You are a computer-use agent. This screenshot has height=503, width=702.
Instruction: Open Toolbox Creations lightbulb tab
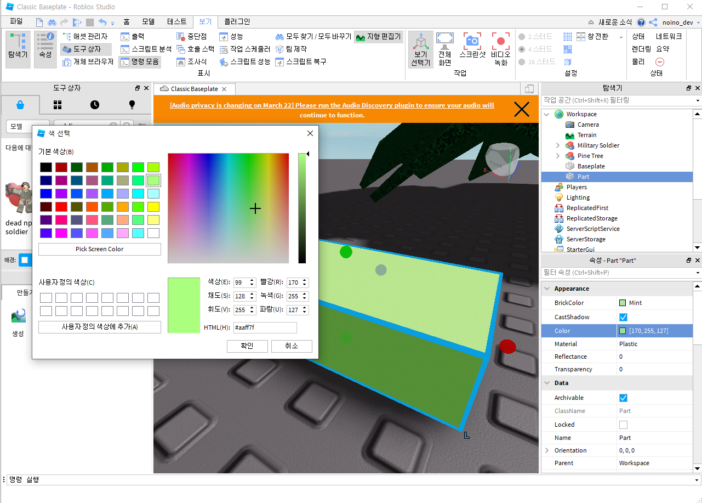coord(132,104)
